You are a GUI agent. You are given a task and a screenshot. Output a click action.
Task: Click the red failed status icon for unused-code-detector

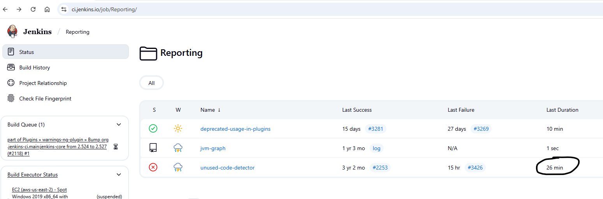(x=153, y=168)
